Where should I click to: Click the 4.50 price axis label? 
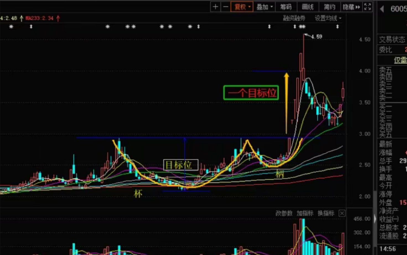[365, 40]
